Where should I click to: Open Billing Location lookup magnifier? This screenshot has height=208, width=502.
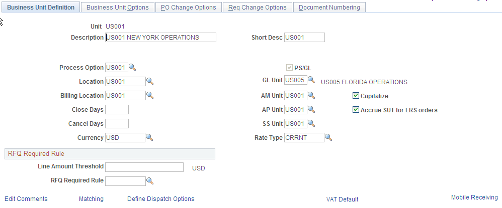point(150,95)
